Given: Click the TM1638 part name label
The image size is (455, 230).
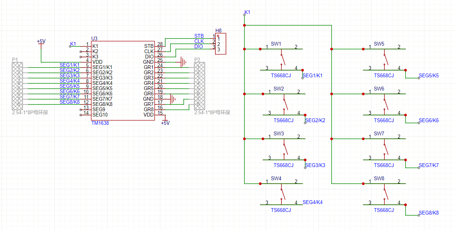Looking at the screenshot, I should click(x=100, y=123).
